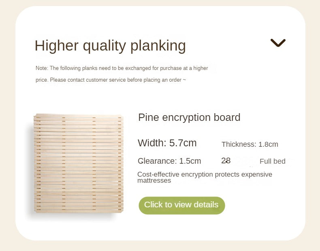This screenshot has height=251, width=320.
Task: Select the 5.7cm width value
Action: tap(183, 143)
